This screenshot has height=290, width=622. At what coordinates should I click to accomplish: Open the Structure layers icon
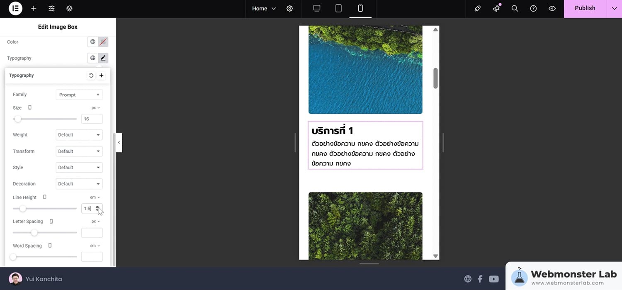pyautogui.click(x=69, y=9)
